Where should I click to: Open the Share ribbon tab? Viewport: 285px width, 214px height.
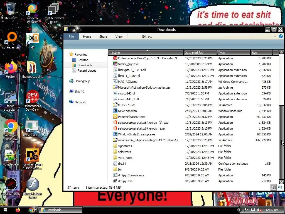(103, 37)
